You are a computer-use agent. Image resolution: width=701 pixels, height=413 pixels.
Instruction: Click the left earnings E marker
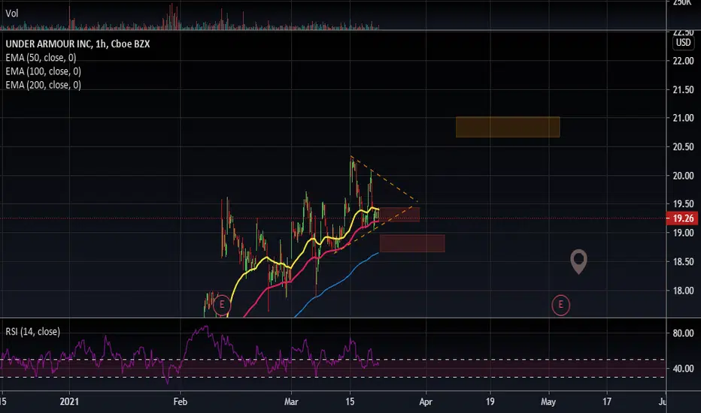[222, 305]
